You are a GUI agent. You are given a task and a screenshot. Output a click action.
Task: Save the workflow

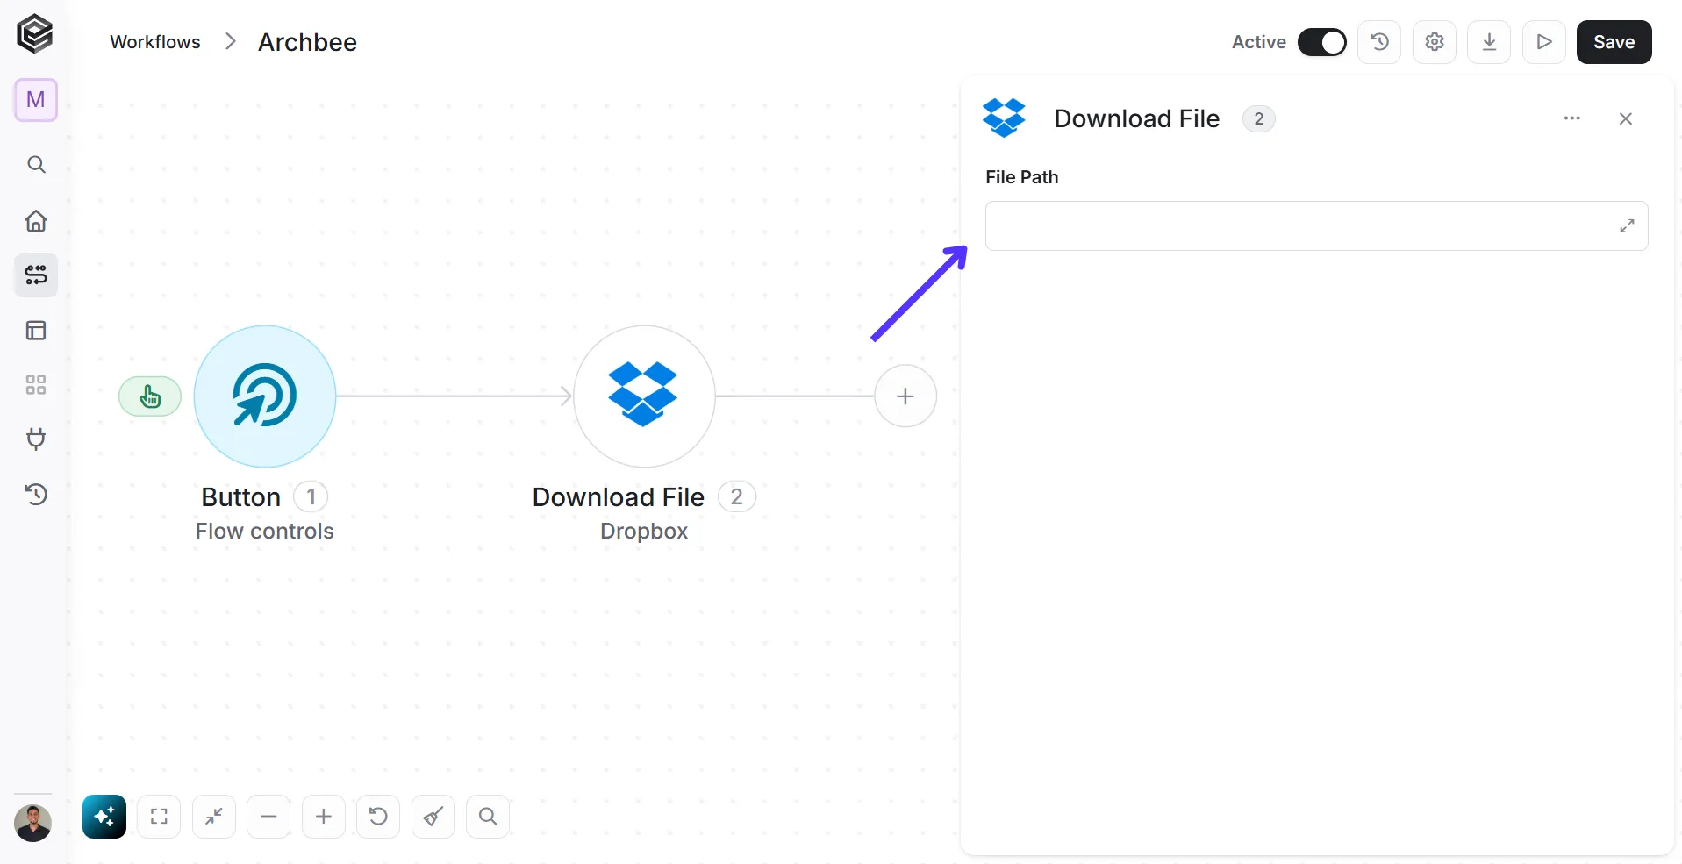1614,42
